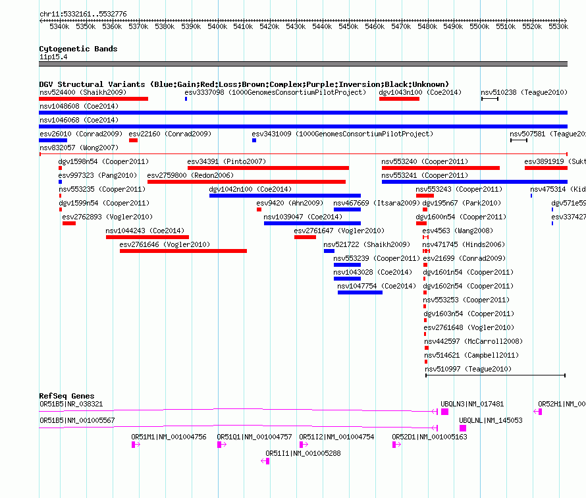Select the OR51Q1 gene arrow glyph
This screenshot has height=498, width=586.
tap(222, 445)
